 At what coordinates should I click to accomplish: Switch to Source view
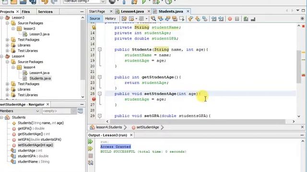95,19
